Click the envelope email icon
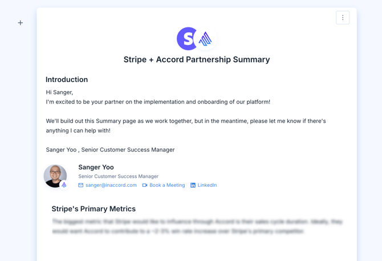382x261 pixels. [81, 185]
